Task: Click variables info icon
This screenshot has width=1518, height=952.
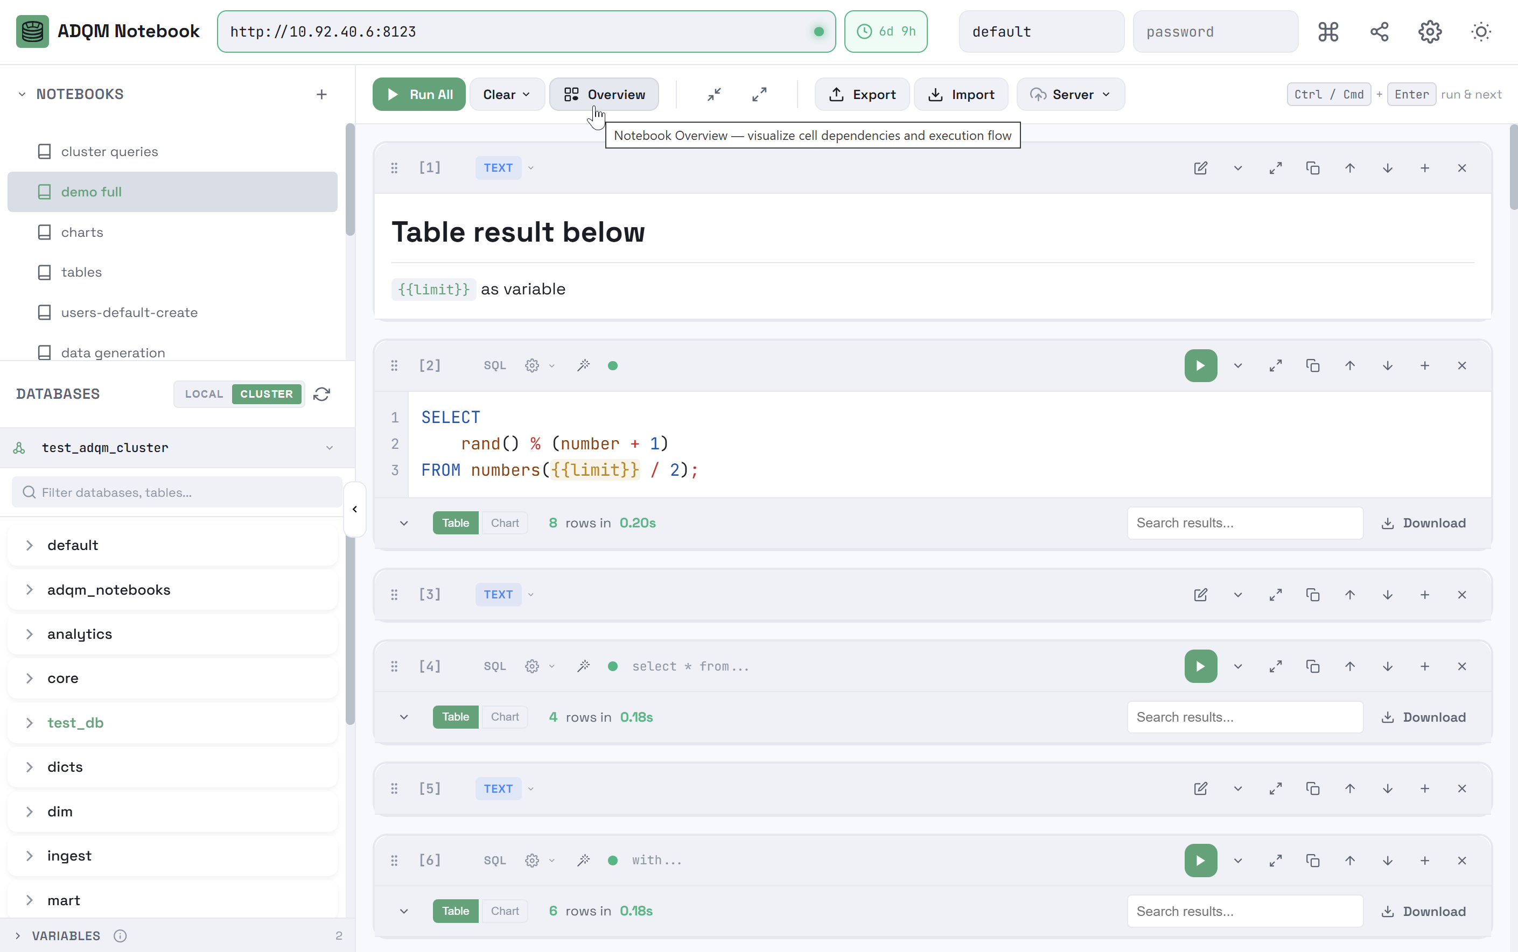Action: [120, 936]
